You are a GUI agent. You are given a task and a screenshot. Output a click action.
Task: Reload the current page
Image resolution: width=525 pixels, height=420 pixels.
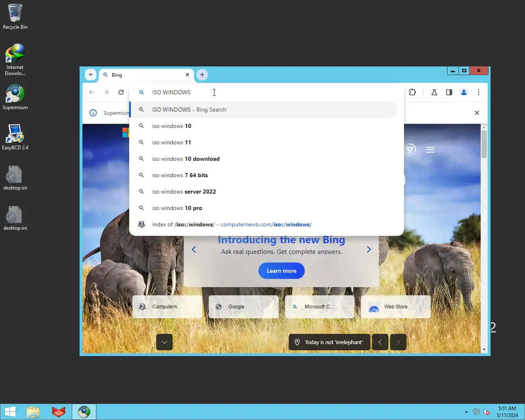121,92
